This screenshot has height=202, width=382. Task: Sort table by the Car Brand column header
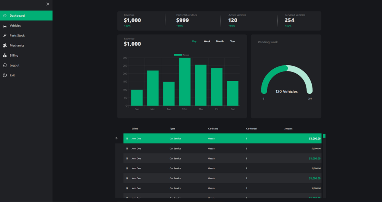tap(213, 129)
